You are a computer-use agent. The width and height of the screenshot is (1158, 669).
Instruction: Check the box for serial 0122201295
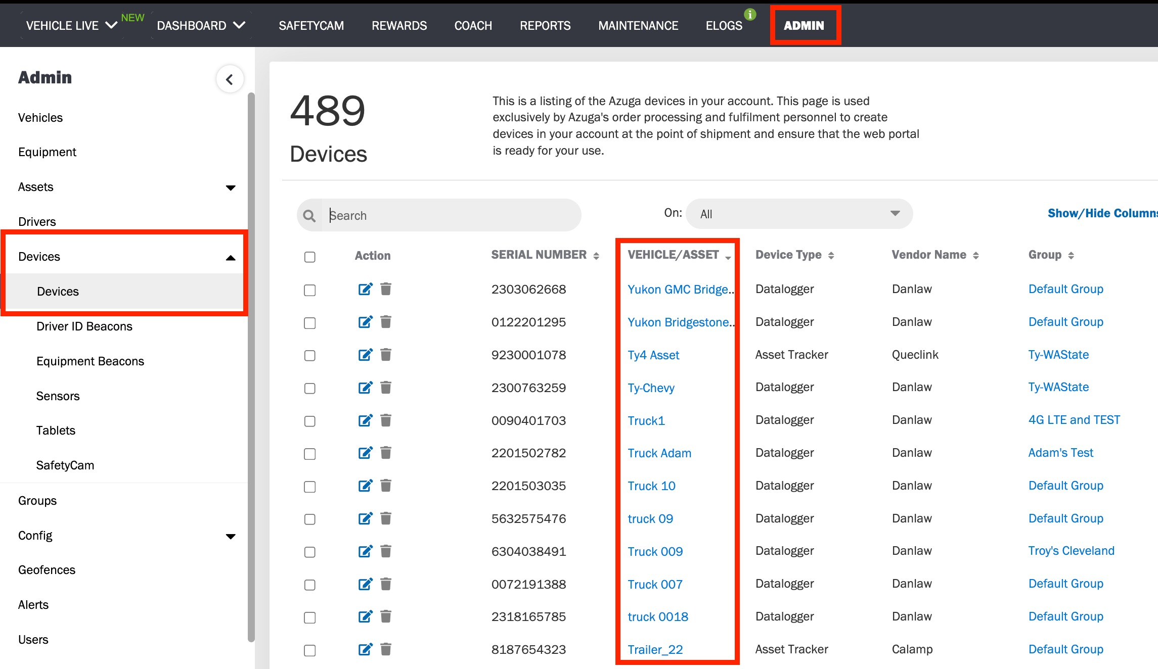click(x=310, y=323)
